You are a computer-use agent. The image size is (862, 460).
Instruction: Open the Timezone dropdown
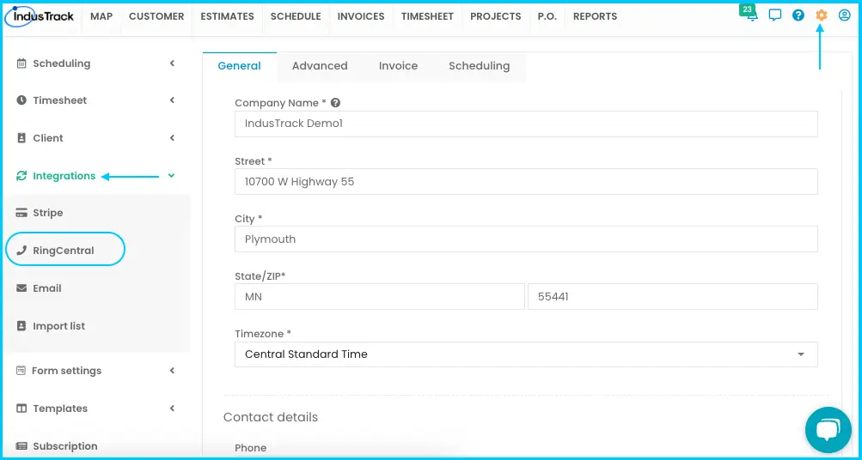(x=526, y=354)
